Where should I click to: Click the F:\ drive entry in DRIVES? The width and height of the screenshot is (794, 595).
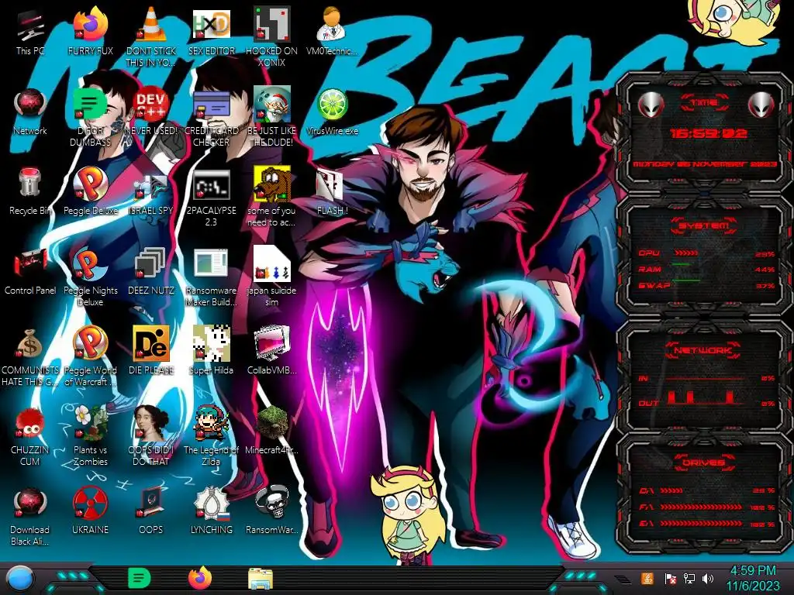coord(707,507)
